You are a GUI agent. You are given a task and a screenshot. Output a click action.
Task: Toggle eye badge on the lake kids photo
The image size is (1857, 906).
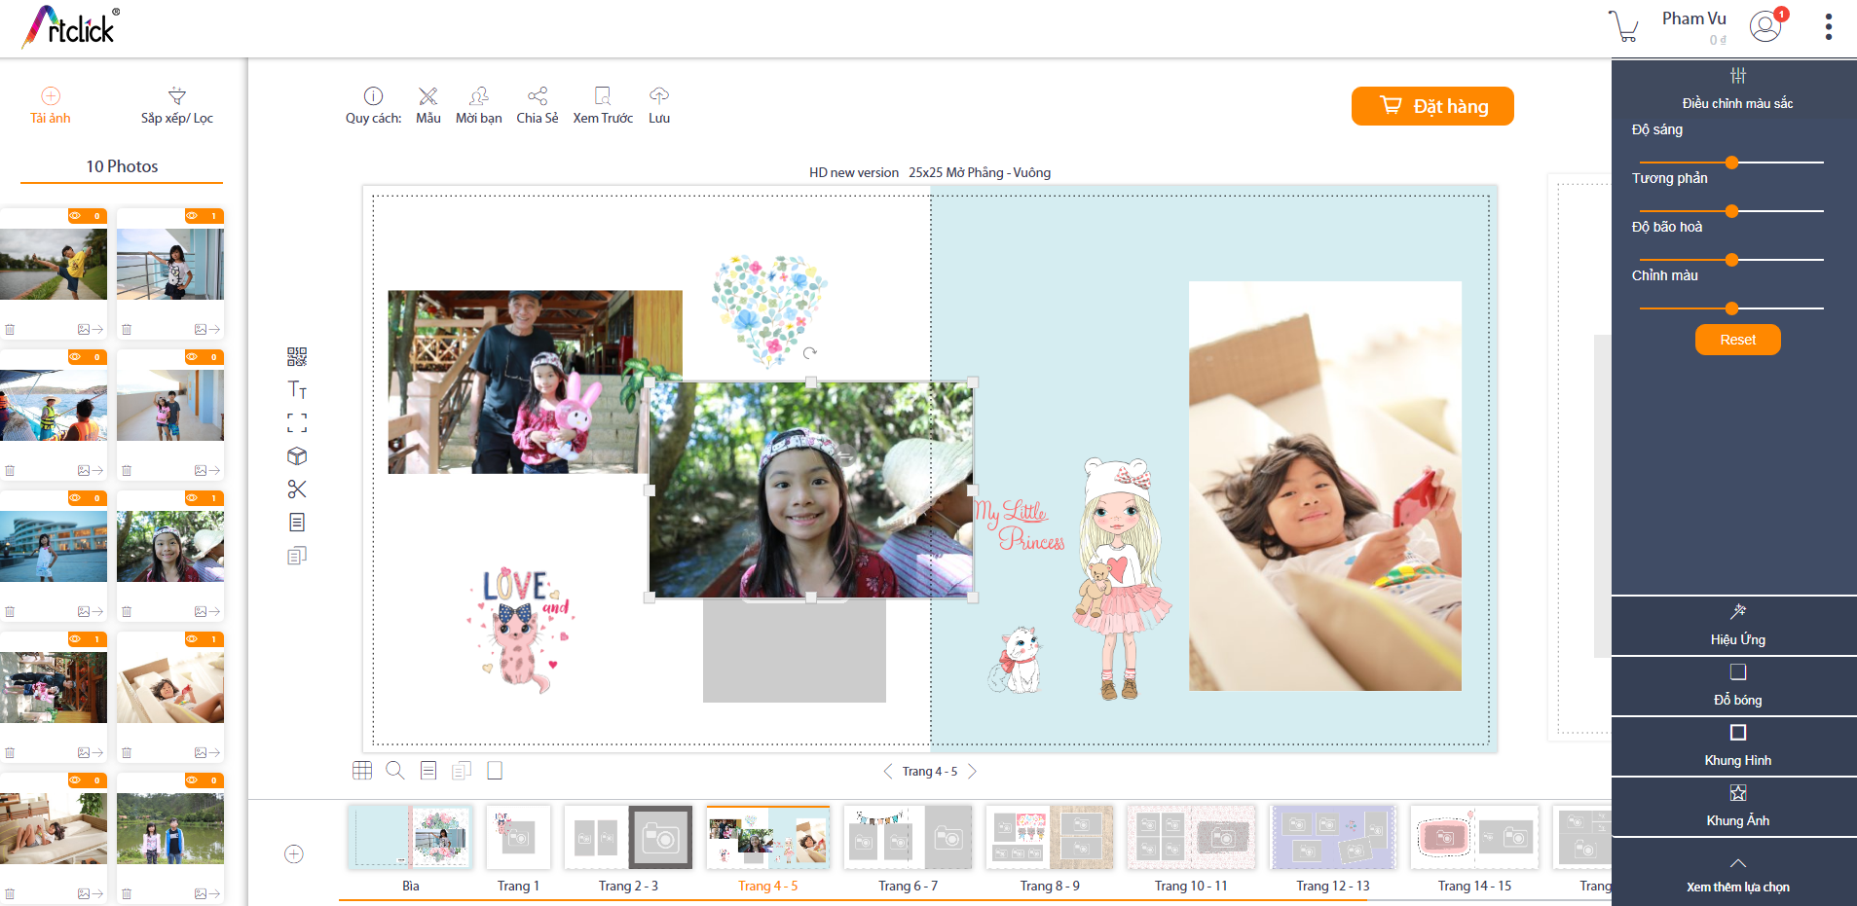(203, 780)
